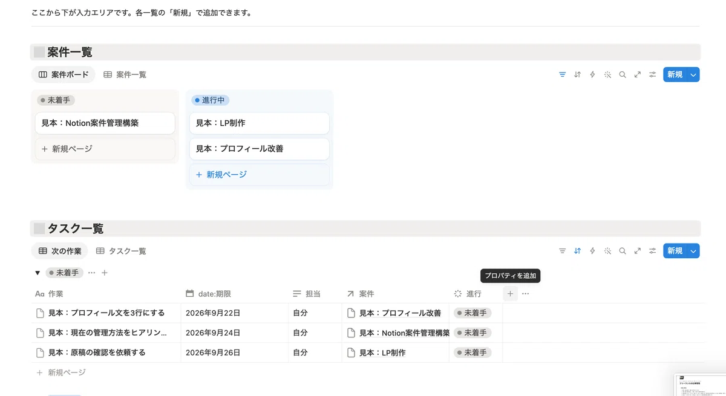Open sort options in 案件一覧 toolbar
Viewport: 726px width, 396px height.
click(577, 74)
